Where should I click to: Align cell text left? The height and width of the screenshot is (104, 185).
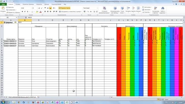pos(45,12)
